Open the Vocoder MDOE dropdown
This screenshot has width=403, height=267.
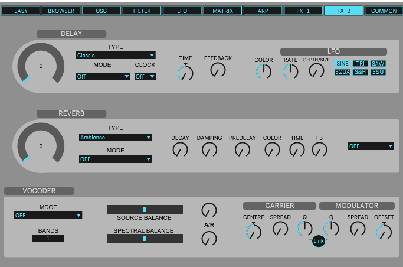click(48, 215)
